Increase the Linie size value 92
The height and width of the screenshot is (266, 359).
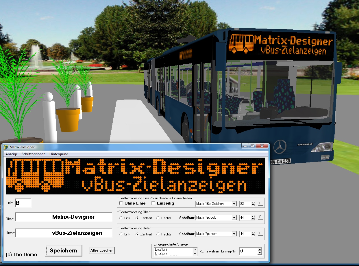point(253,203)
